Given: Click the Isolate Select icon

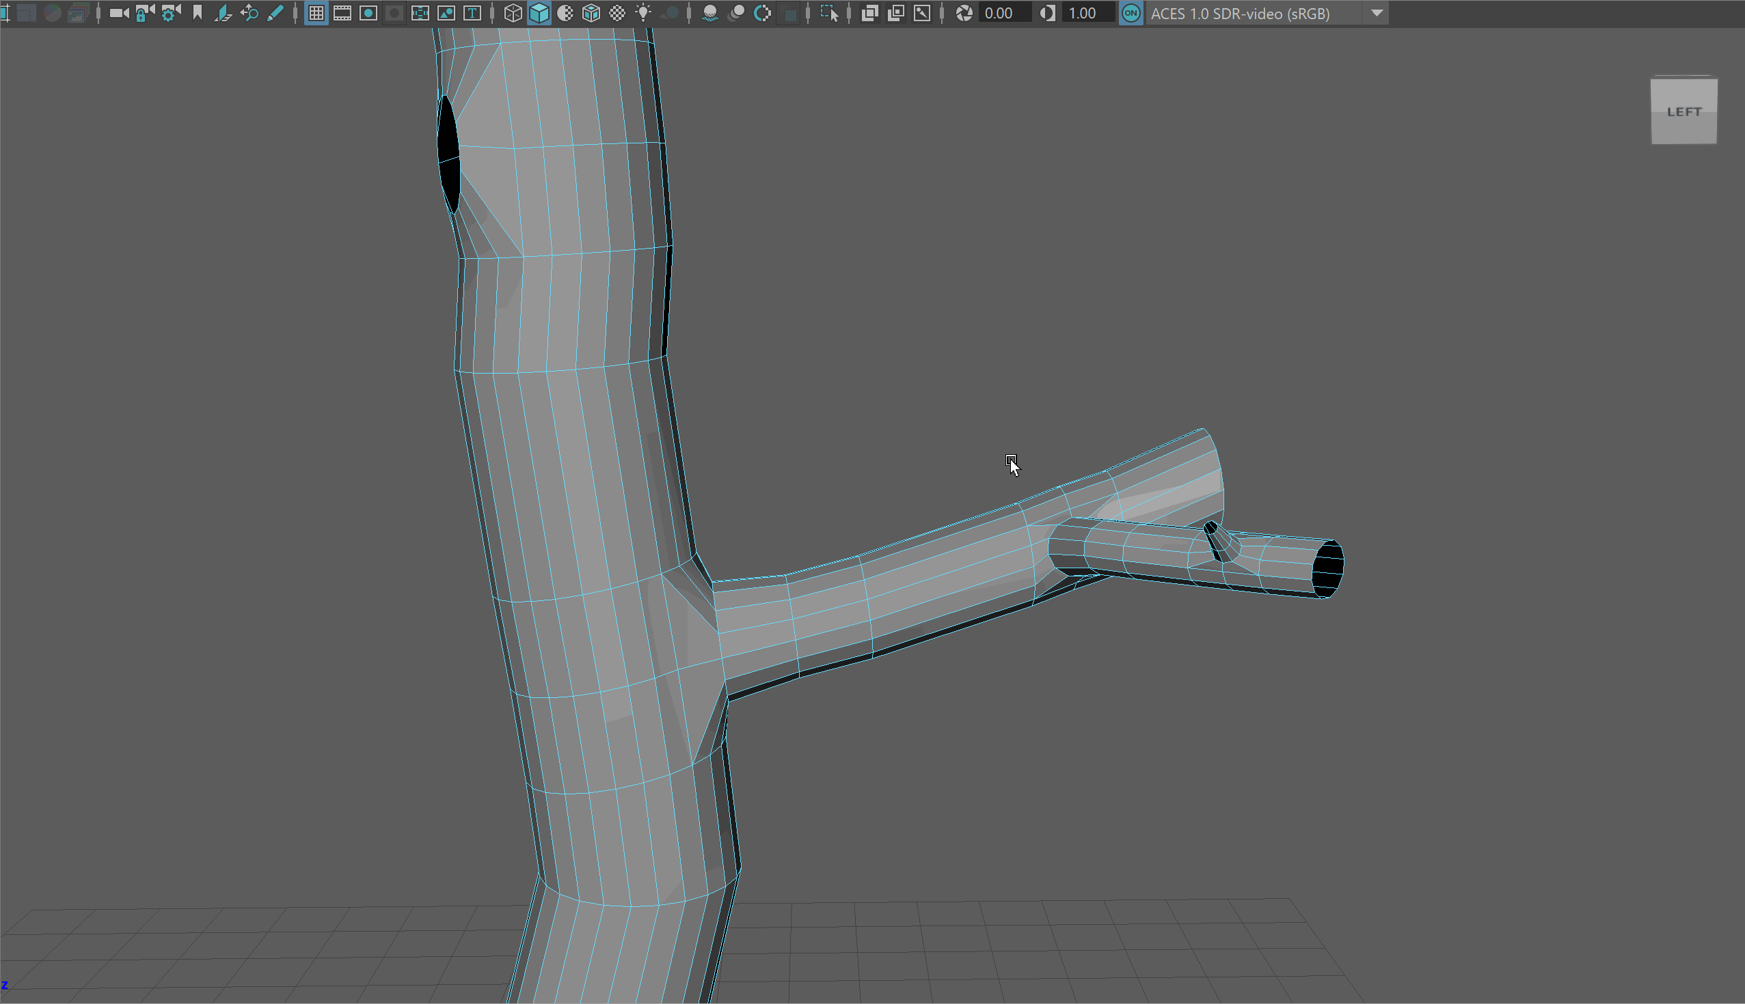Looking at the screenshot, I should tap(829, 13).
